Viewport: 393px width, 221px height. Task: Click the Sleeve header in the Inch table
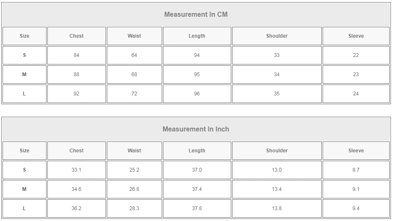click(x=356, y=151)
